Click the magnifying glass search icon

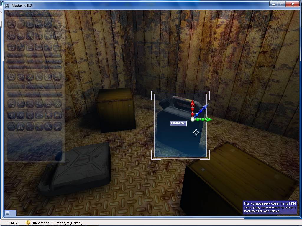tap(49, 127)
